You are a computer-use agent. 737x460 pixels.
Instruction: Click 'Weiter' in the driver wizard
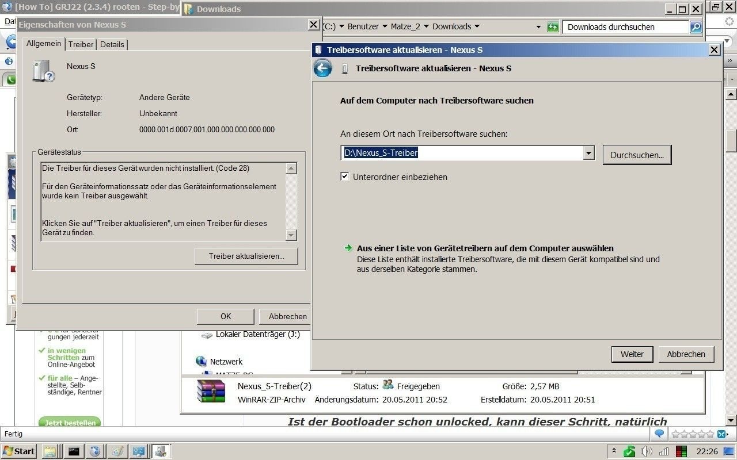(x=632, y=354)
